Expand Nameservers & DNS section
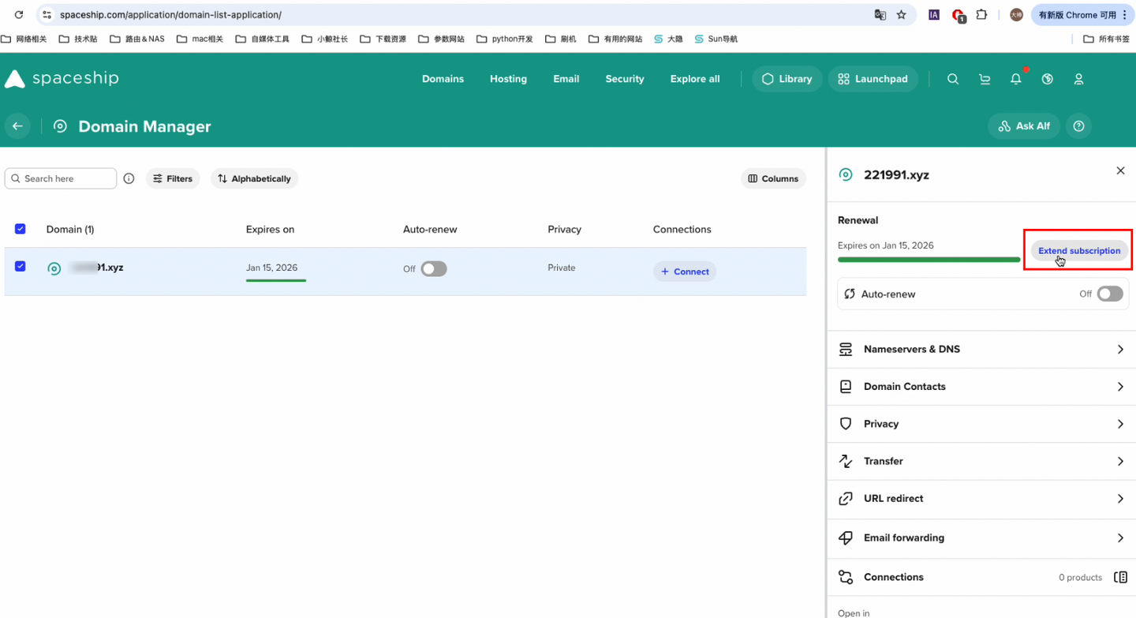This screenshot has width=1136, height=618. click(x=981, y=349)
